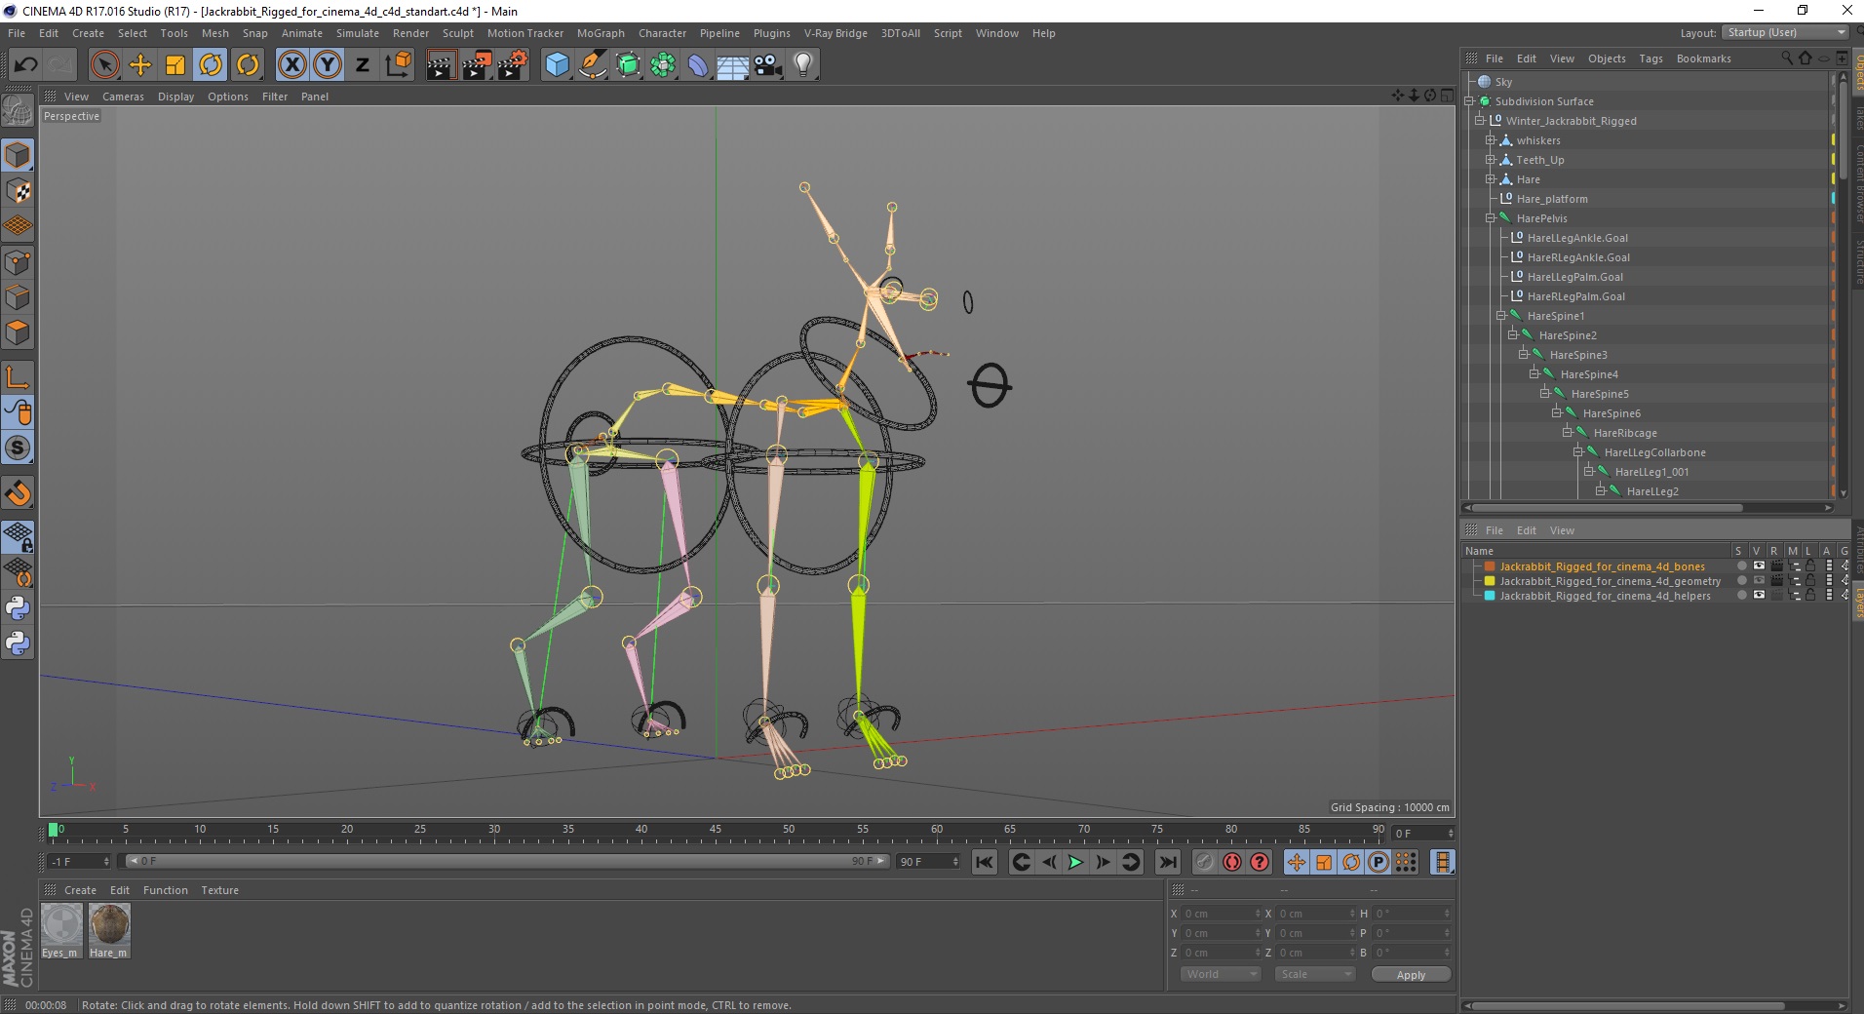Go to end of timeline
The width and height of the screenshot is (1864, 1014).
(1167, 862)
